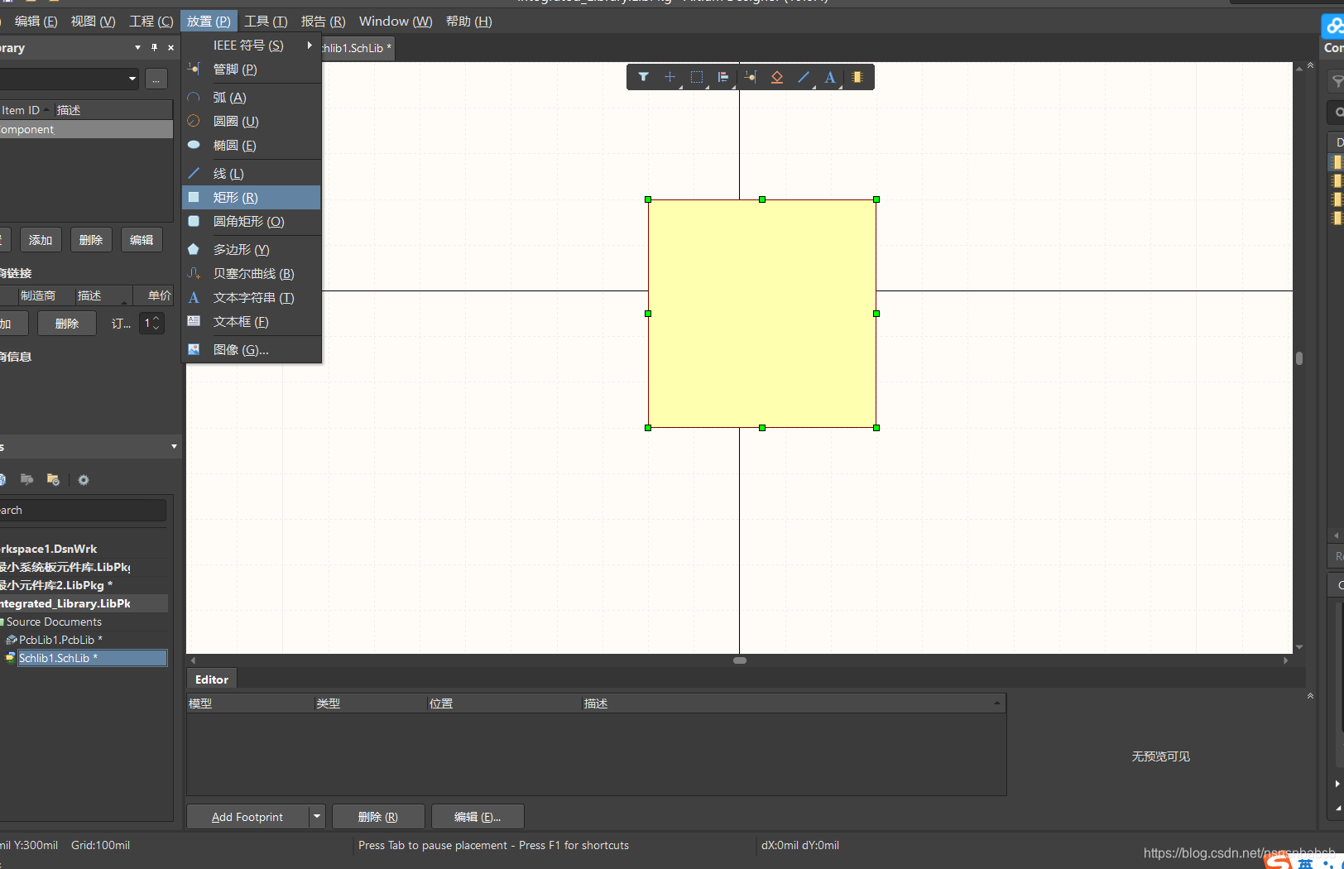Select the text string A tool

tap(829, 77)
